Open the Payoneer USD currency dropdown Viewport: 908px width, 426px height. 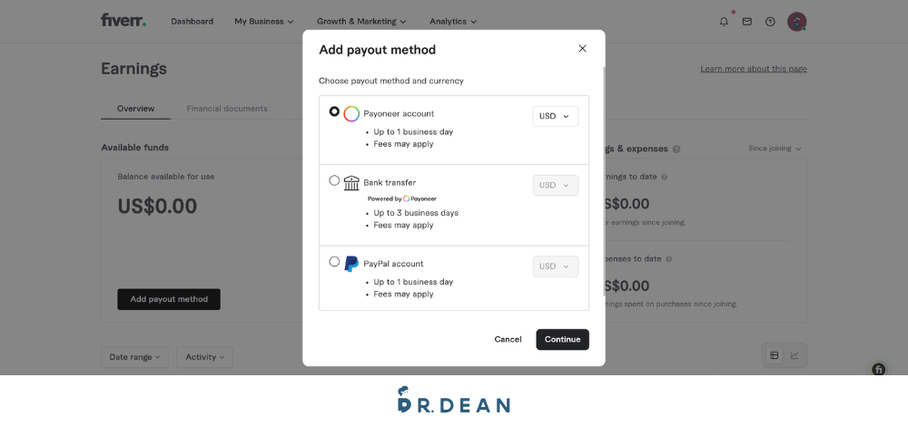556,116
